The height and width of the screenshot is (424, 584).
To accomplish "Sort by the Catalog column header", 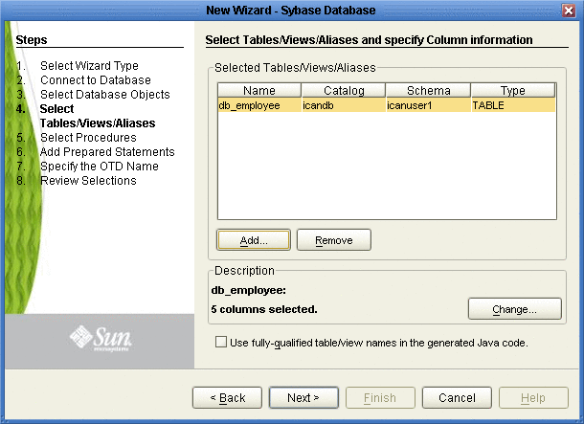I will 344,91.
